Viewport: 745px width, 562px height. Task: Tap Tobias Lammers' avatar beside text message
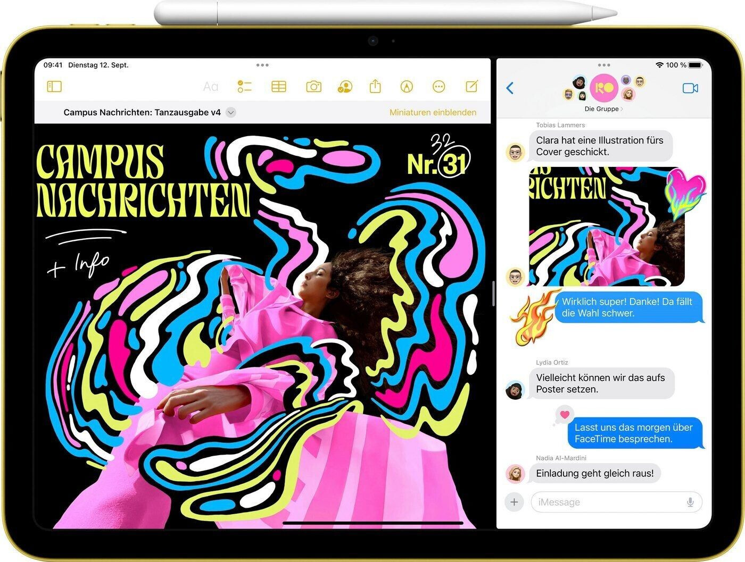515,153
